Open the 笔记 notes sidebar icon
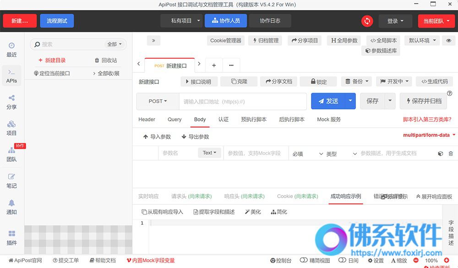458x268 pixels. click(x=11, y=181)
